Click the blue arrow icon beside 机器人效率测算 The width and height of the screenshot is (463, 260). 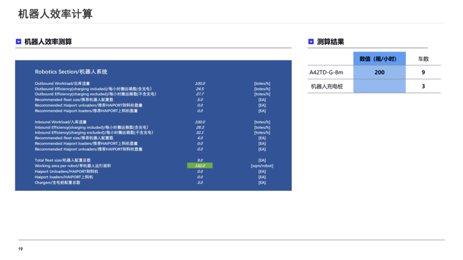tap(18, 41)
